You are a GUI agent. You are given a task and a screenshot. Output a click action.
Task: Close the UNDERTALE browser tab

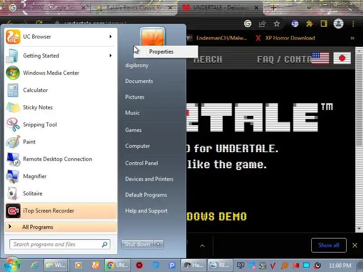(x=256, y=8)
